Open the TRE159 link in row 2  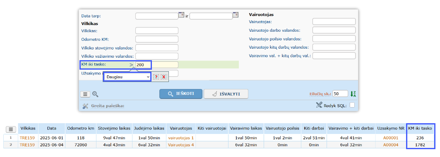click(27, 145)
